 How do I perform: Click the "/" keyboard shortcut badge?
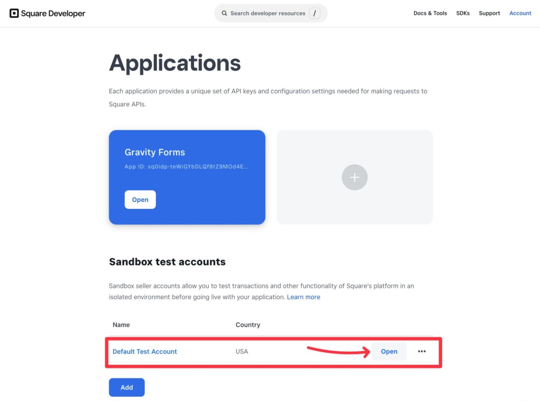pos(315,13)
